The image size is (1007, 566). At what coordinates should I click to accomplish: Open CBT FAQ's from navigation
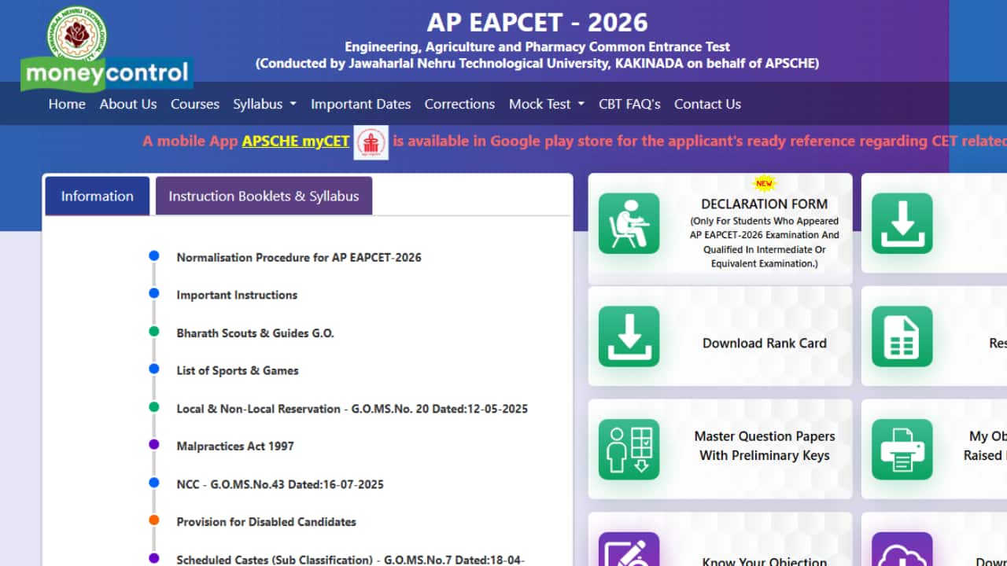point(629,104)
